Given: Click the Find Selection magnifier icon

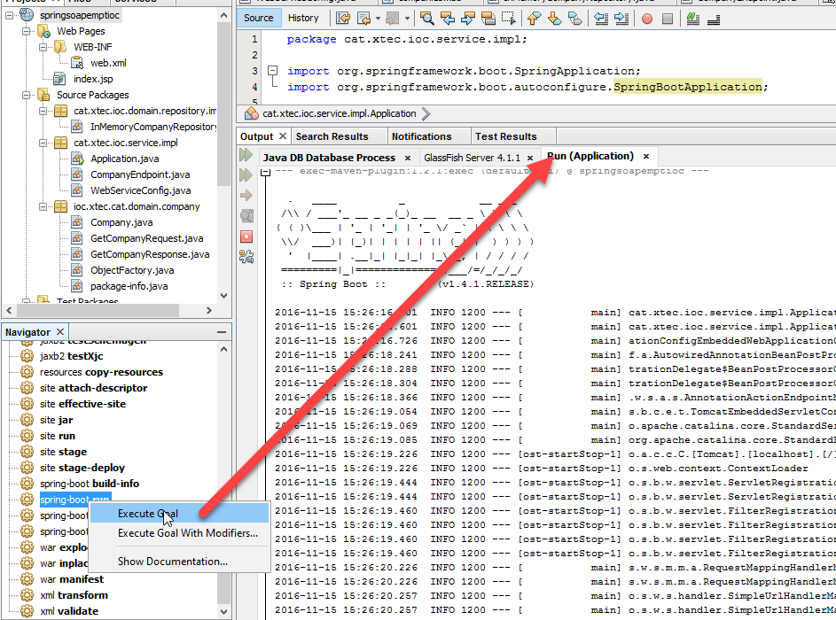Looking at the screenshot, I should point(426,19).
